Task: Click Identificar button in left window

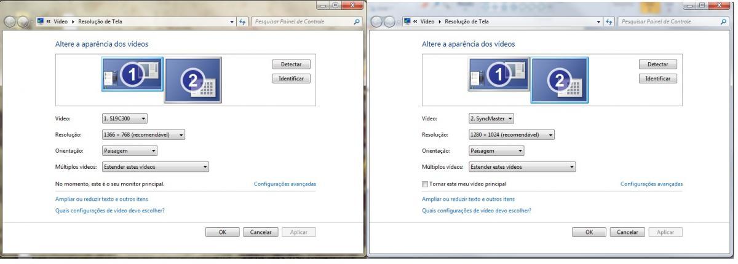Action: (292, 79)
